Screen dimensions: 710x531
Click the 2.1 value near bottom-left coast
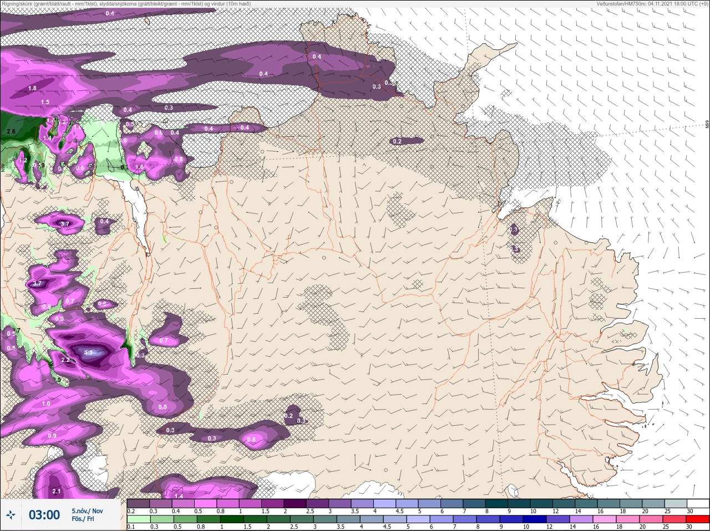click(56, 491)
